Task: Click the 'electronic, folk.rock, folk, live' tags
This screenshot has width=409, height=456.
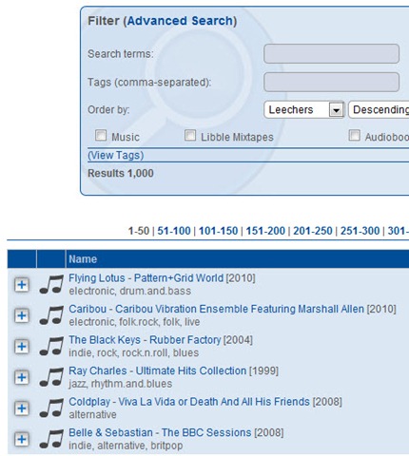Action: click(134, 322)
